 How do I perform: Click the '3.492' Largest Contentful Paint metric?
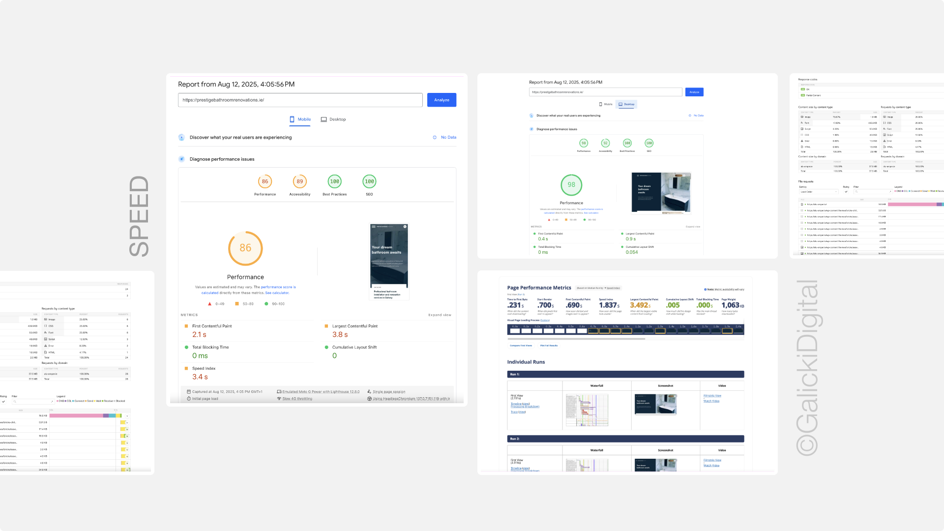click(640, 305)
